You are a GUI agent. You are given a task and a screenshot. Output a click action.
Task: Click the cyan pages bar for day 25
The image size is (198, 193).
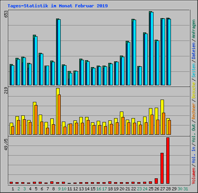click(152, 49)
